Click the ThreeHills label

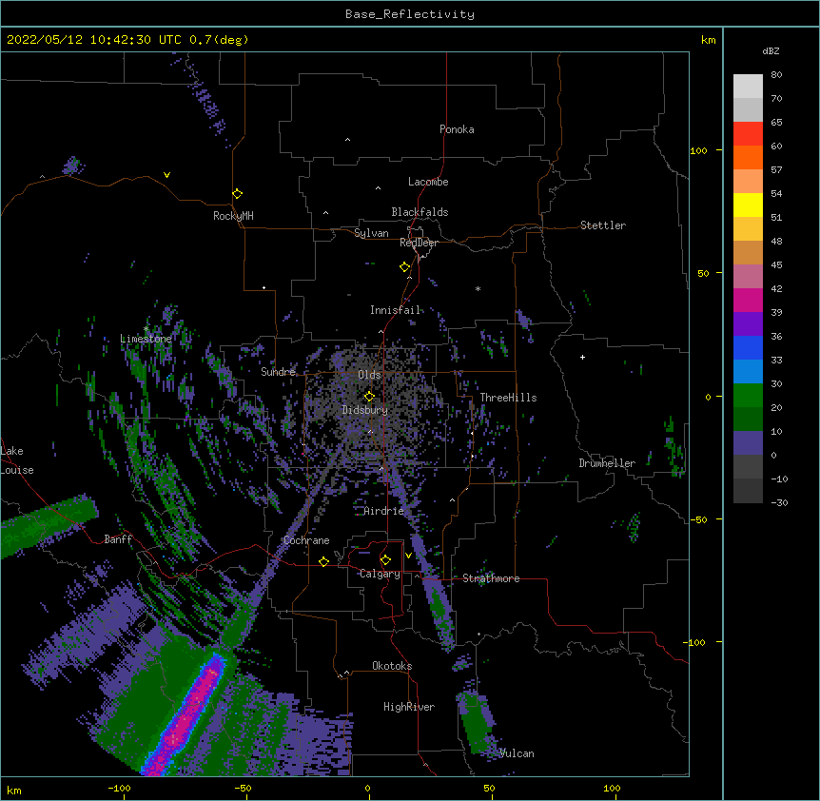tap(508, 398)
